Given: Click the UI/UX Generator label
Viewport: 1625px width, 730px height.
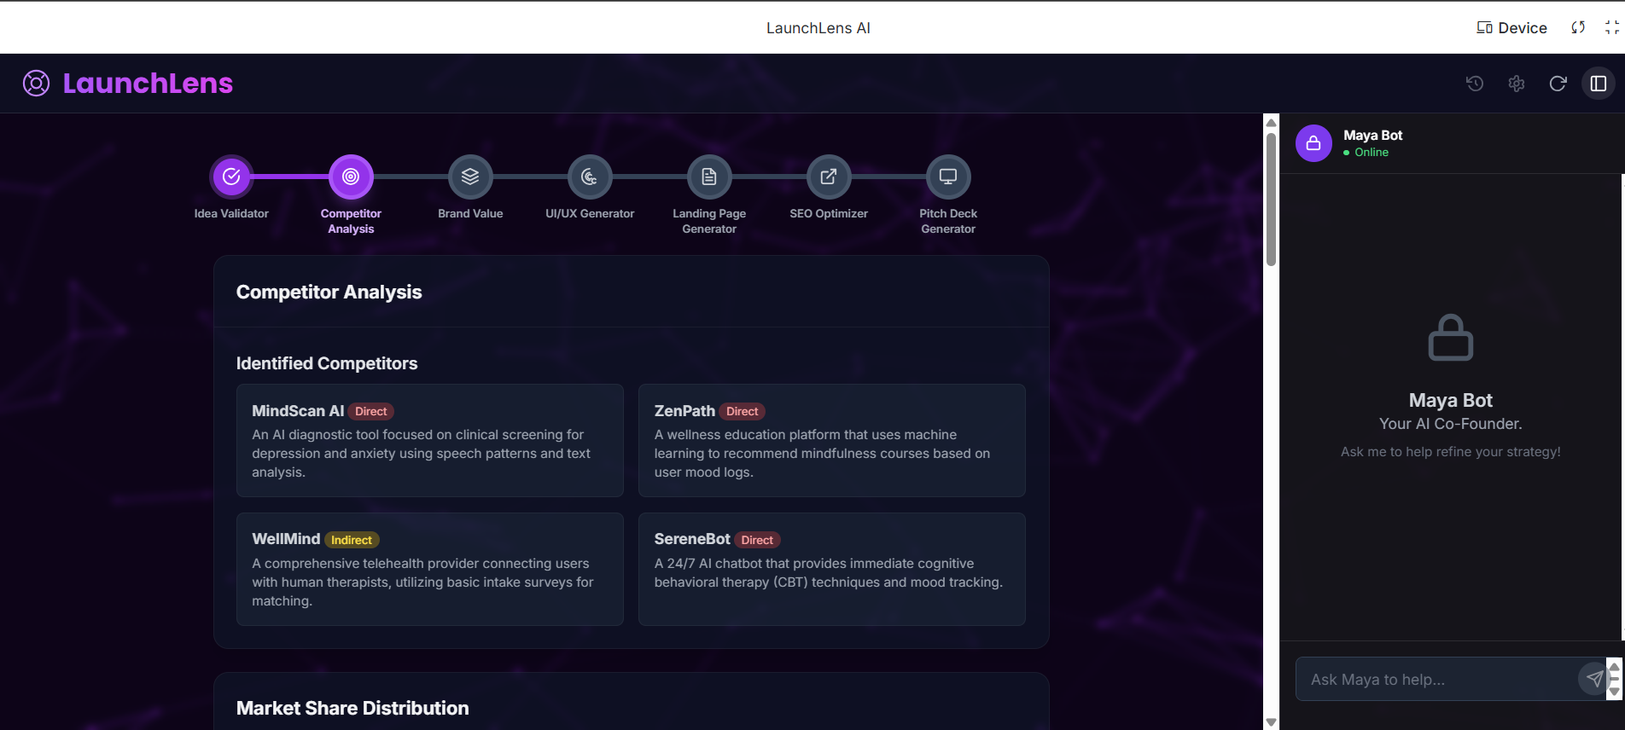Looking at the screenshot, I should (590, 213).
